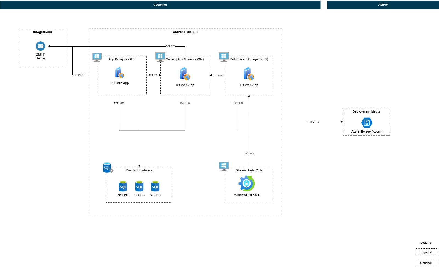
Task: Select the Customer header bar
Action: click(x=160, y=4)
